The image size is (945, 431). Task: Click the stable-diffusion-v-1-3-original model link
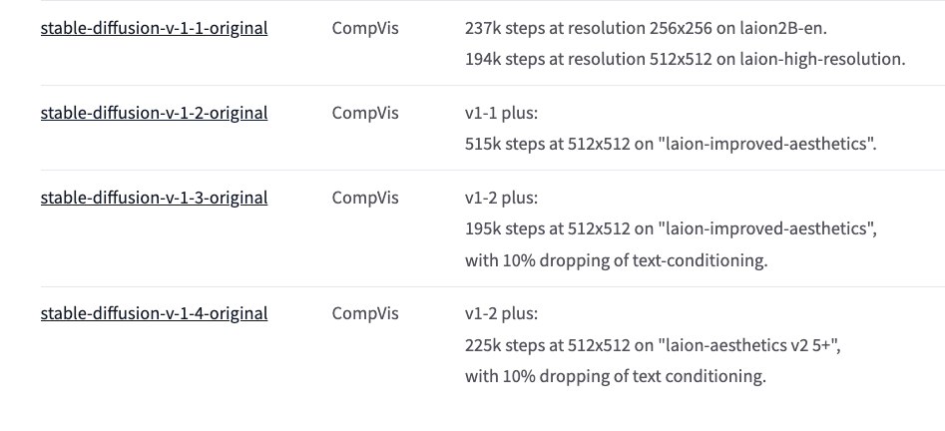point(154,198)
